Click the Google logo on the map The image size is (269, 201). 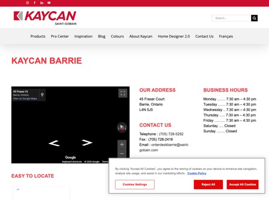coord(71,157)
